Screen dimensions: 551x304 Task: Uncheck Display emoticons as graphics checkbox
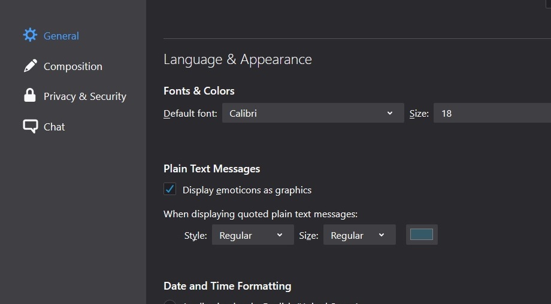(170, 190)
